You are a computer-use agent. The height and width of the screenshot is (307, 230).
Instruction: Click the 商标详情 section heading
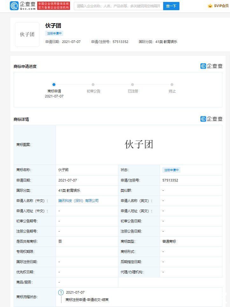tap(21, 119)
